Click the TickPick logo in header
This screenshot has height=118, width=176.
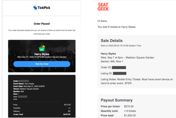[x=41, y=8]
